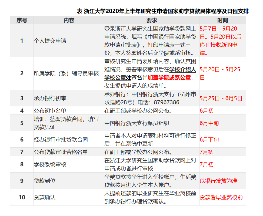Select the 学校系统审核 cell
The height and width of the screenshot is (216, 263).
tap(50, 164)
